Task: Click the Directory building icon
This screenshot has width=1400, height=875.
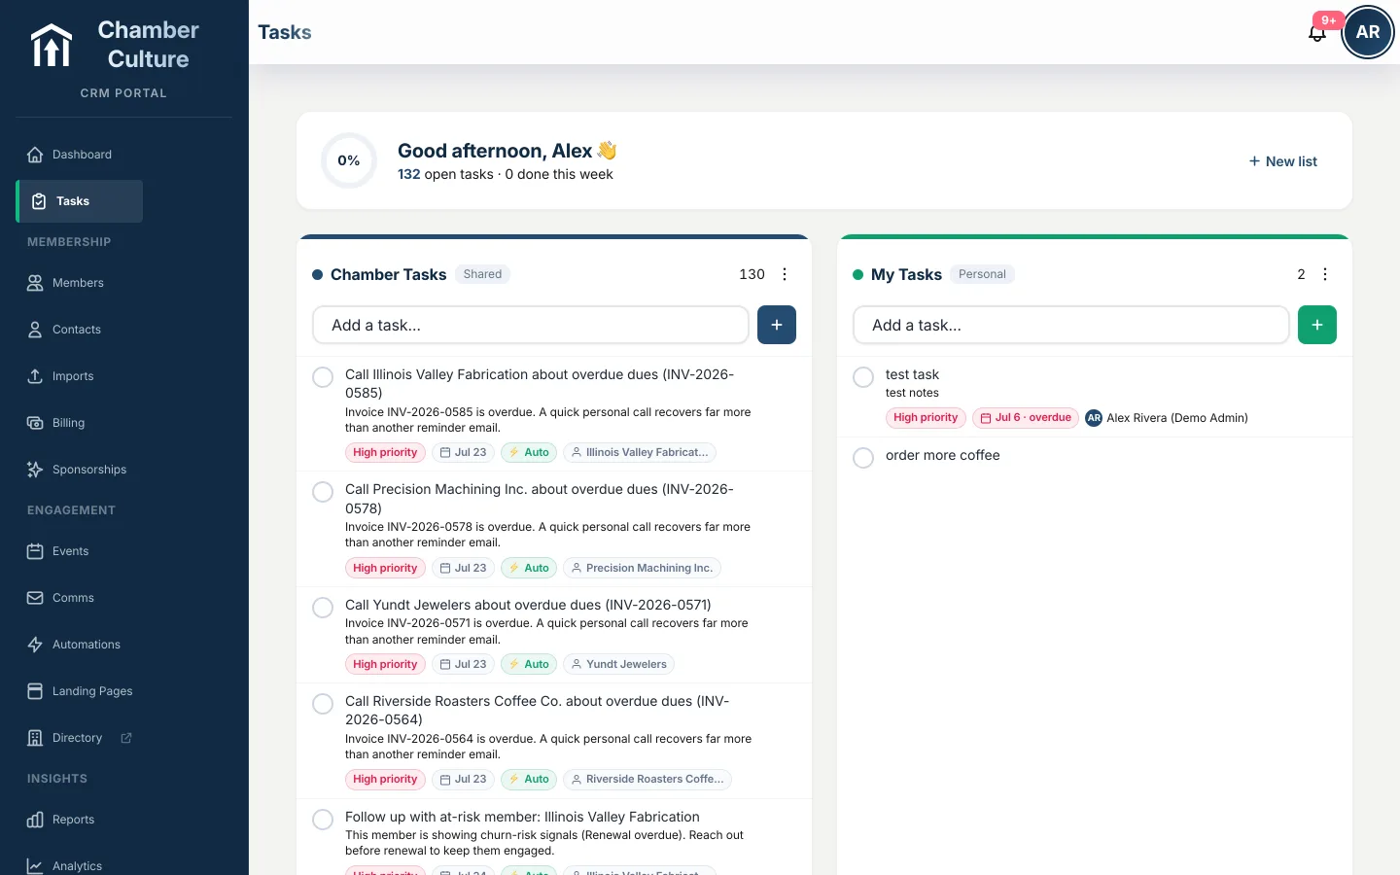Action: coord(35,738)
